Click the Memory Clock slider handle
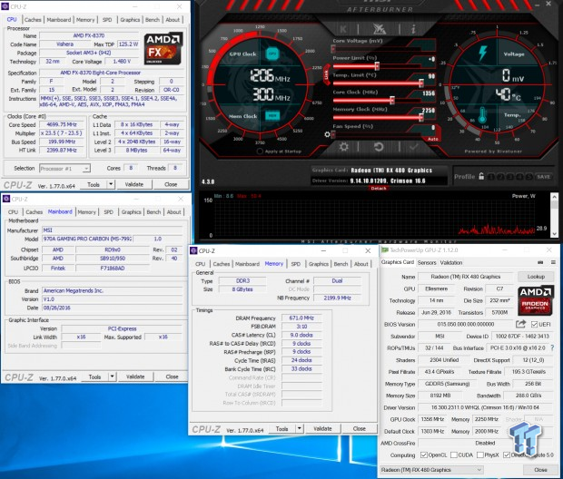 tap(420, 117)
